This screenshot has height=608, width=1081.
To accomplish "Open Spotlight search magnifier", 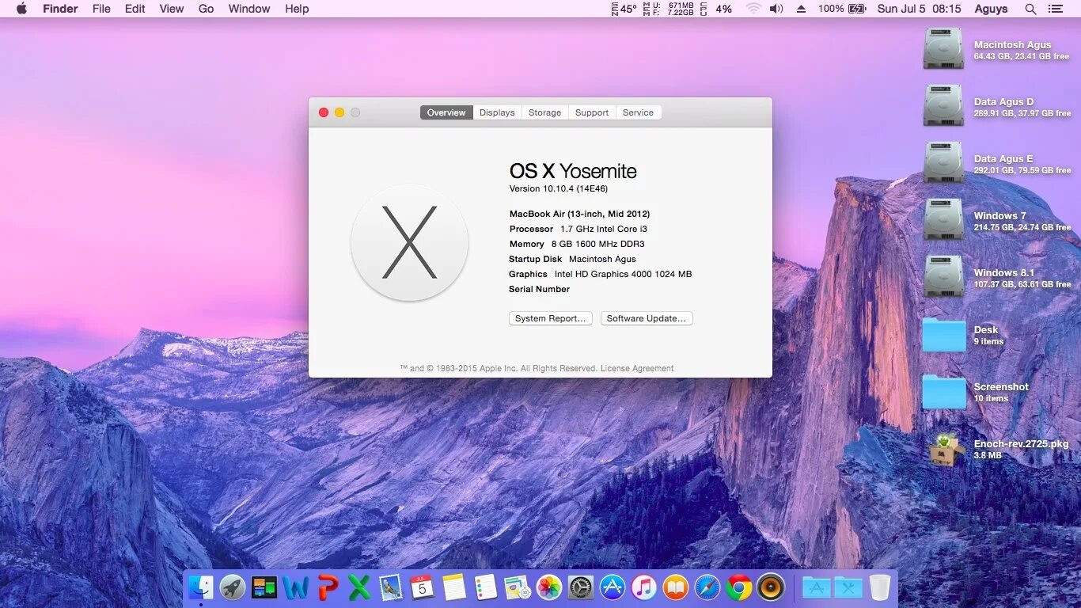I will [1030, 9].
